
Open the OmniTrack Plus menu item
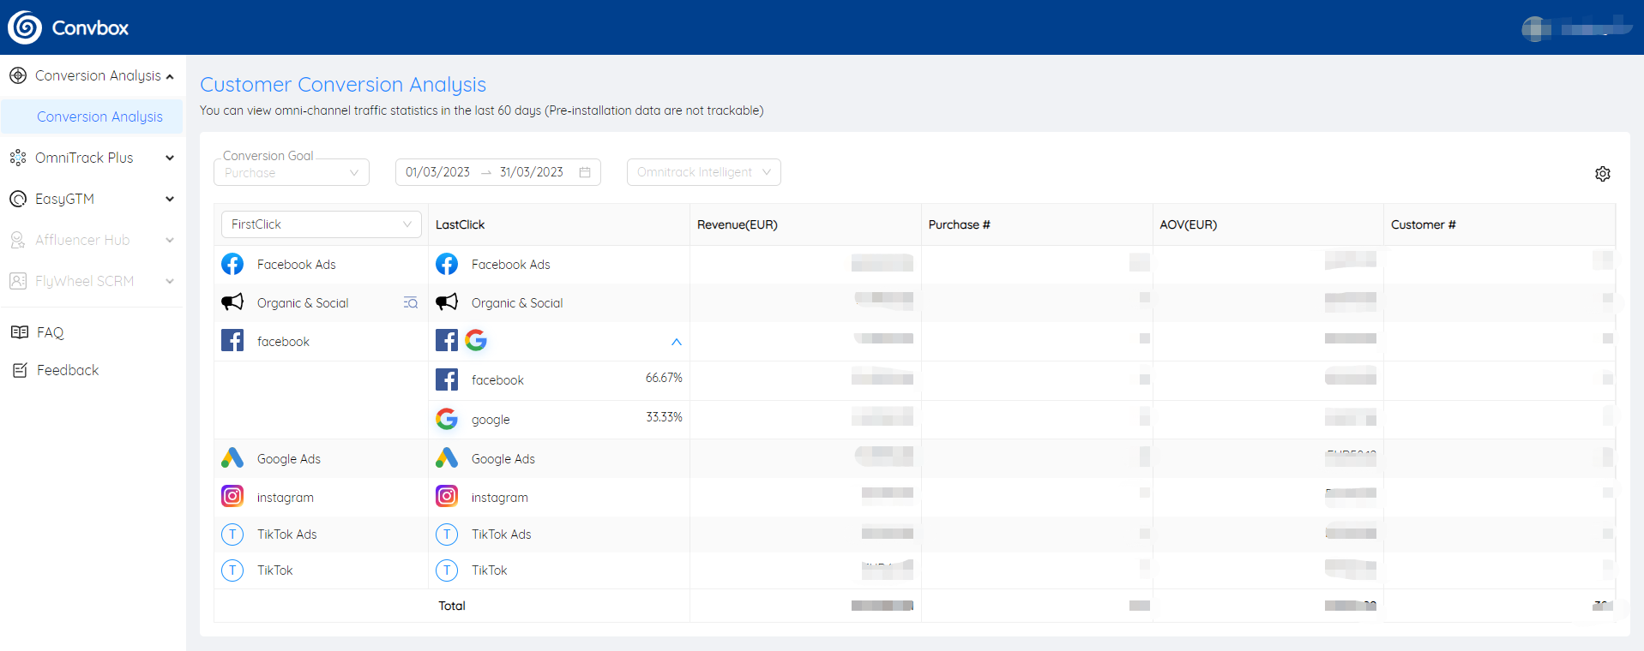(x=92, y=158)
